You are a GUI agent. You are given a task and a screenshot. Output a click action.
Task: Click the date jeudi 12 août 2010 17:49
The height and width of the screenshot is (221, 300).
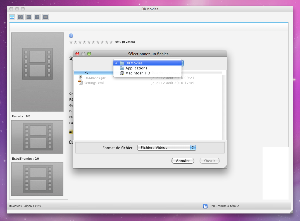pos(173,83)
